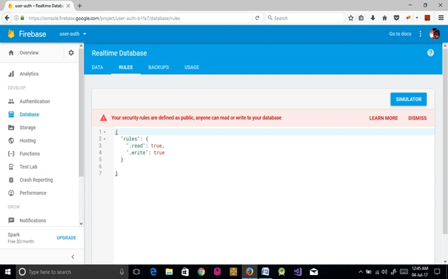Open Chrome from the taskbar
Image resolution: width=448 pixels, height=279 pixels.
click(201, 272)
